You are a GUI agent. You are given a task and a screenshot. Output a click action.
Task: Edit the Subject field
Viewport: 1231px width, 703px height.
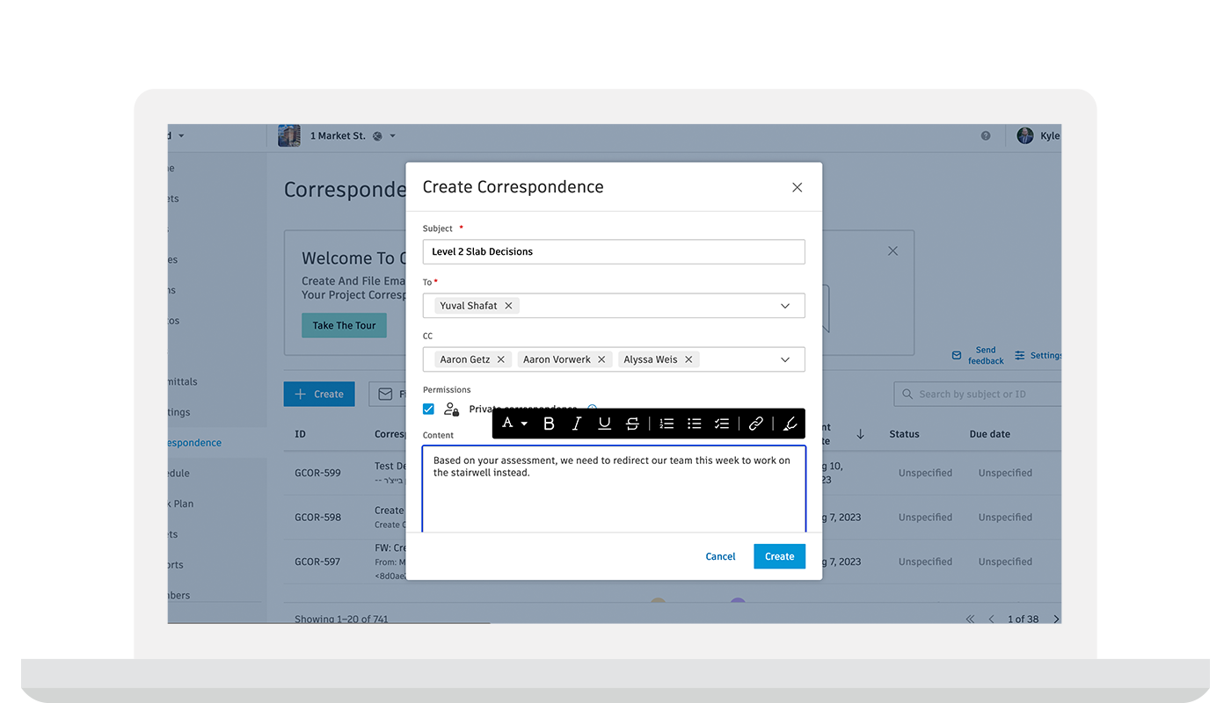tap(614, 251)
